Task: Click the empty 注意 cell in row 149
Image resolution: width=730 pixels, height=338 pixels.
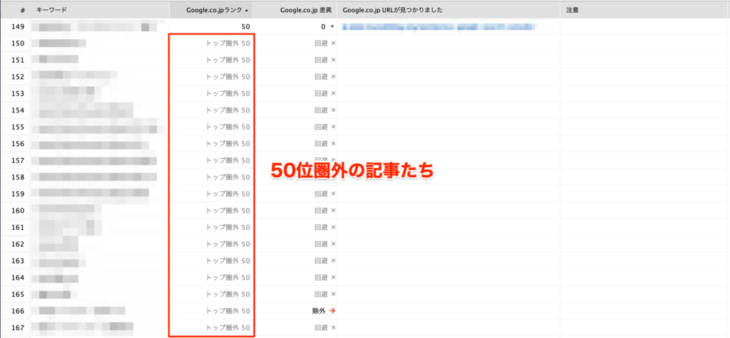Action: coord(644,26)
